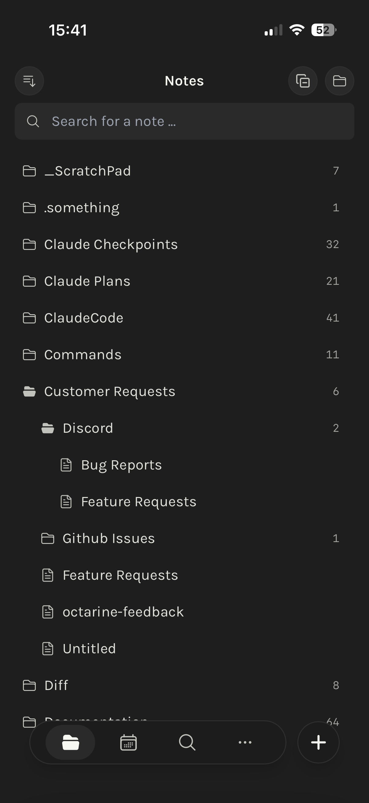Open the octarine-feedback note
The height and width of the screenshot is (803, 369).
coord(123,612)
